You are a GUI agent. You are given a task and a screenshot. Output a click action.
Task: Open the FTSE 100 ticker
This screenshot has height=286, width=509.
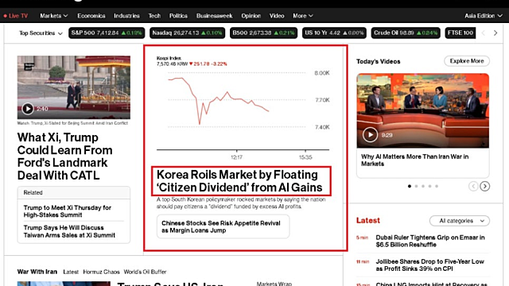pos(460,33)
